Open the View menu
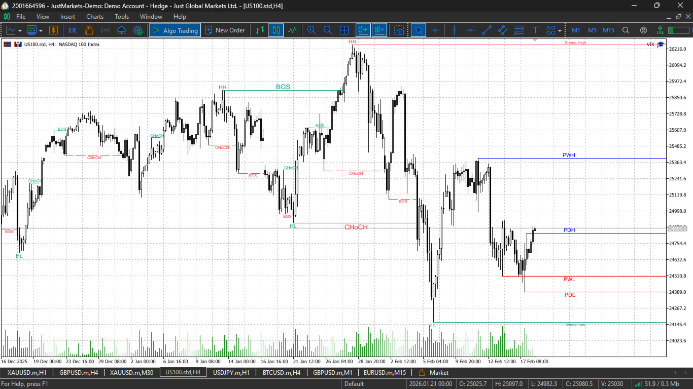693x389 pixels. tap(43, 17)
